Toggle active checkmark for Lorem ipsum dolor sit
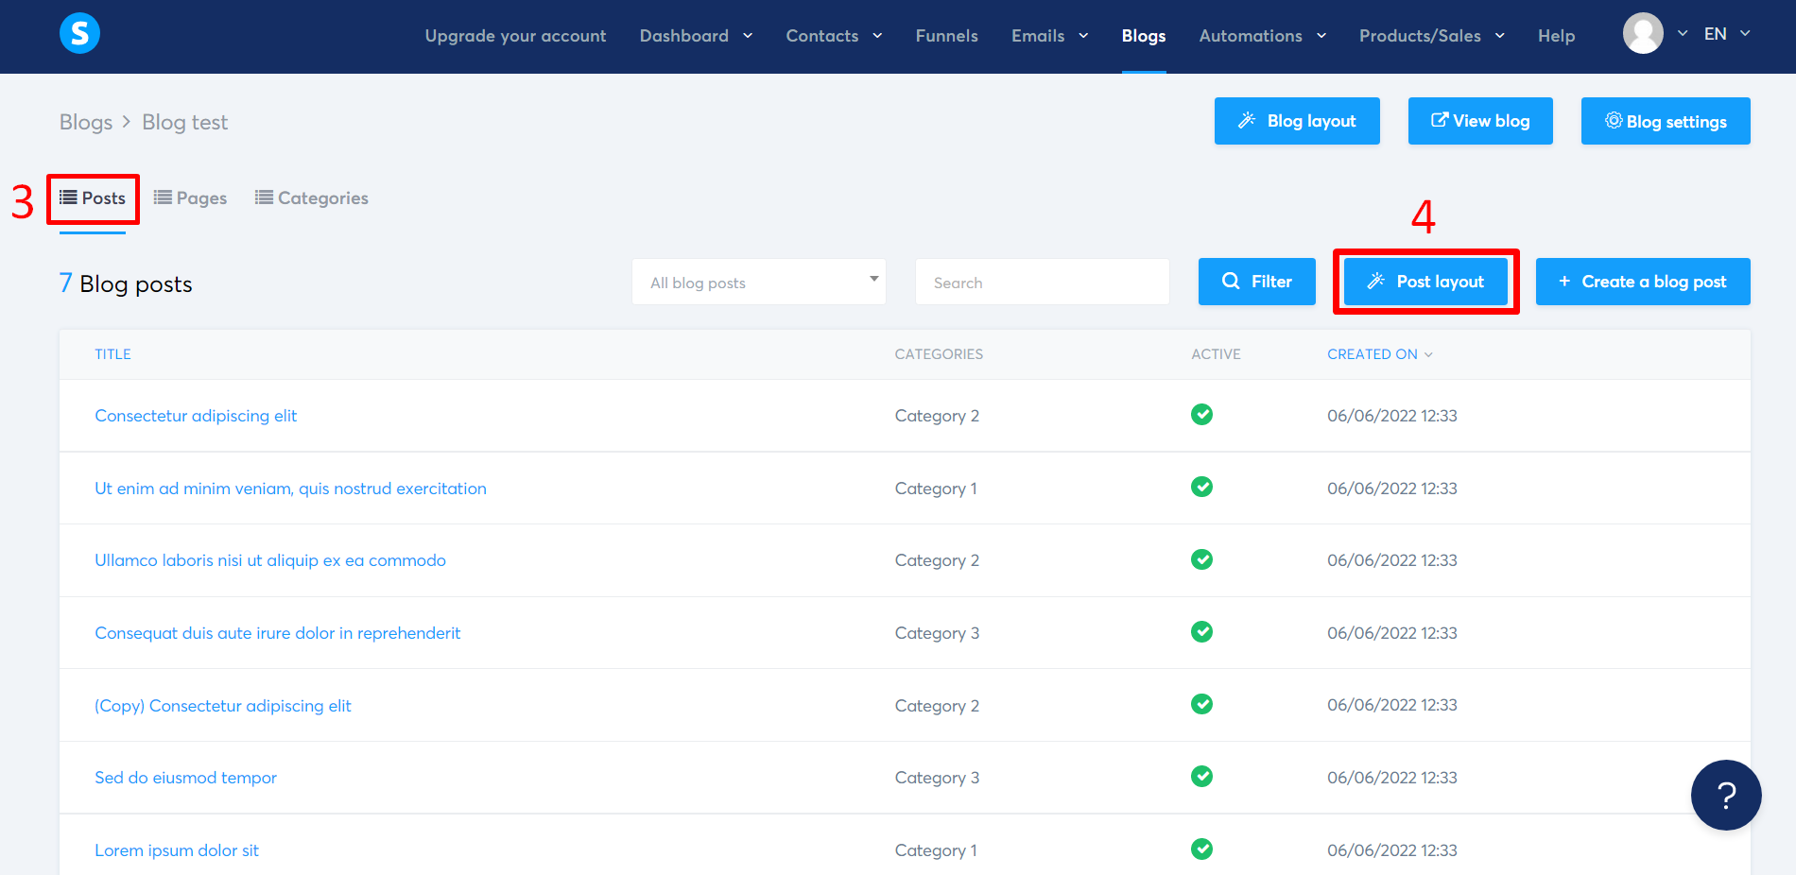The height and width of the screenshot is (875, 1796). 1201,849
